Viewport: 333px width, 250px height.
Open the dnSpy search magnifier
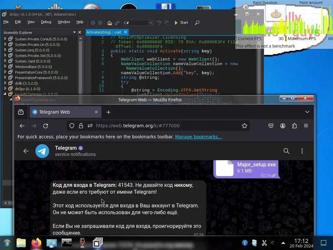(x=197, y=22)
